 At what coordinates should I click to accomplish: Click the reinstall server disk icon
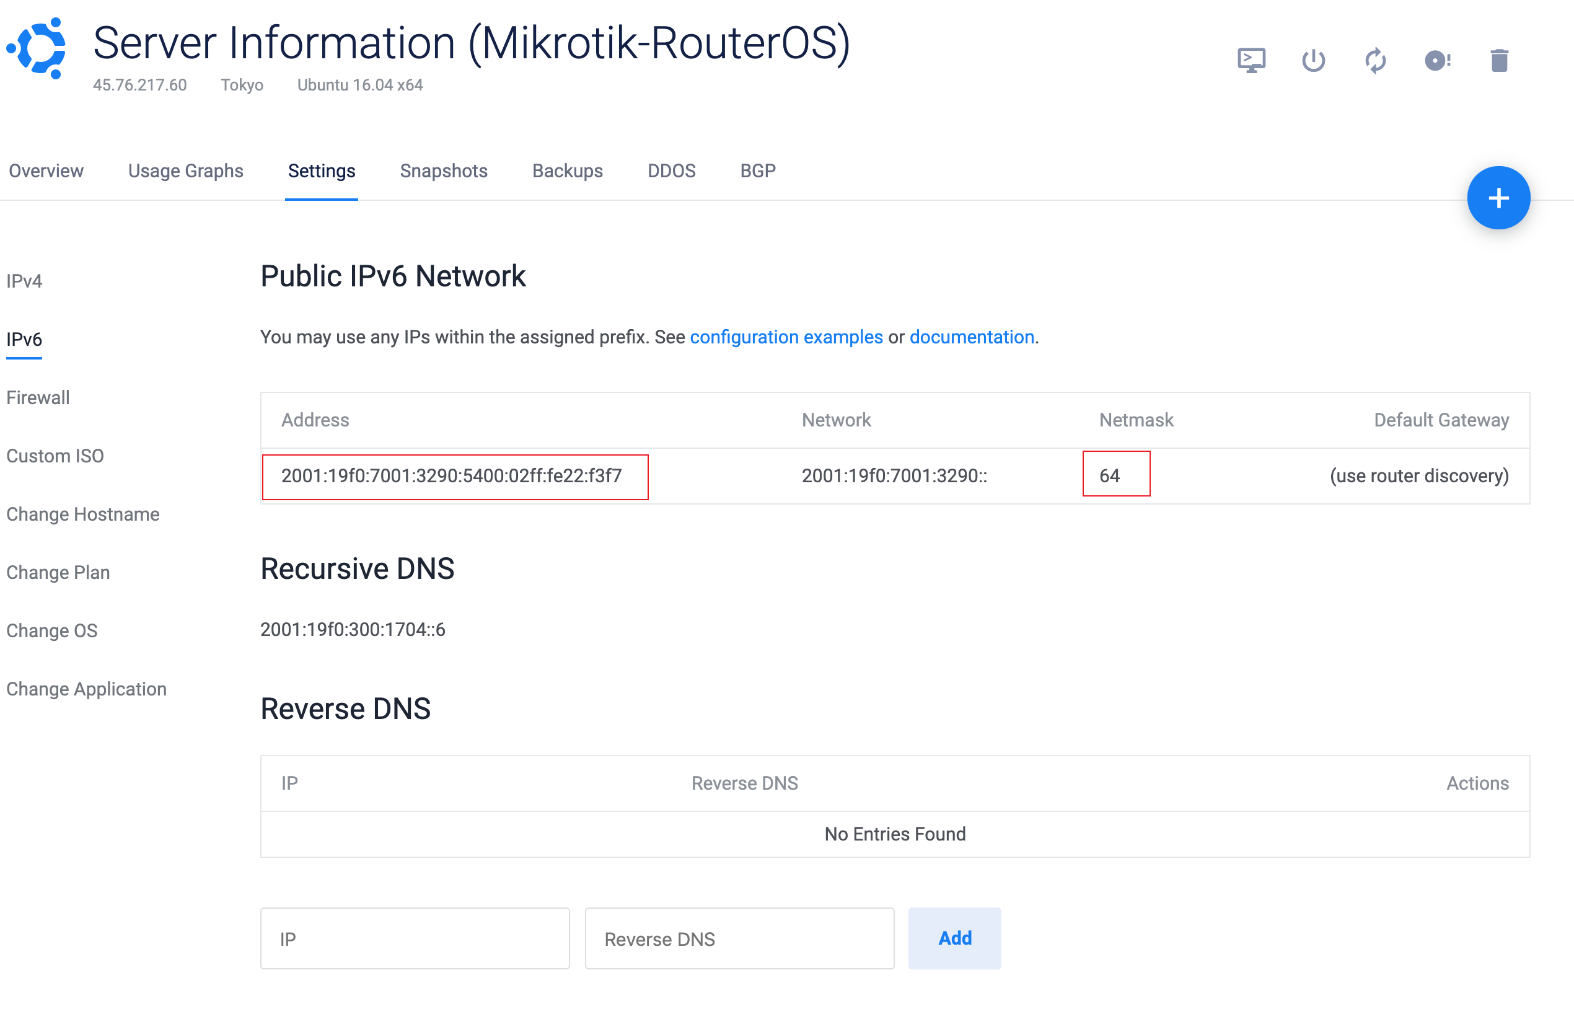point(1437,60)
